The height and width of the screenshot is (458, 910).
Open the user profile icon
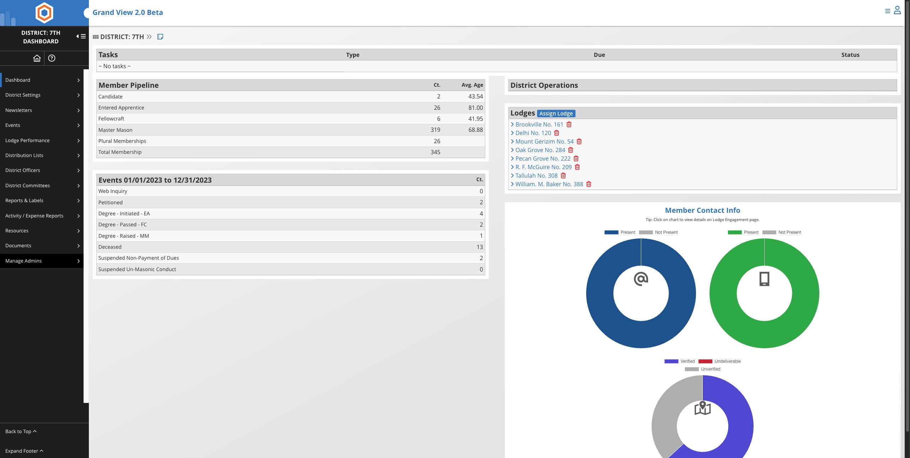[897, 10]
